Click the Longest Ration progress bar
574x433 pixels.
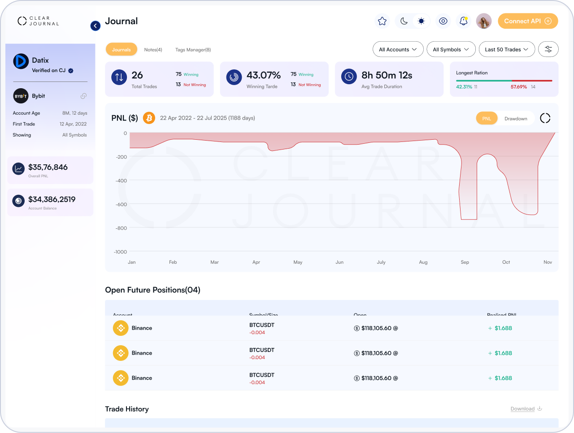pos(504,81)
